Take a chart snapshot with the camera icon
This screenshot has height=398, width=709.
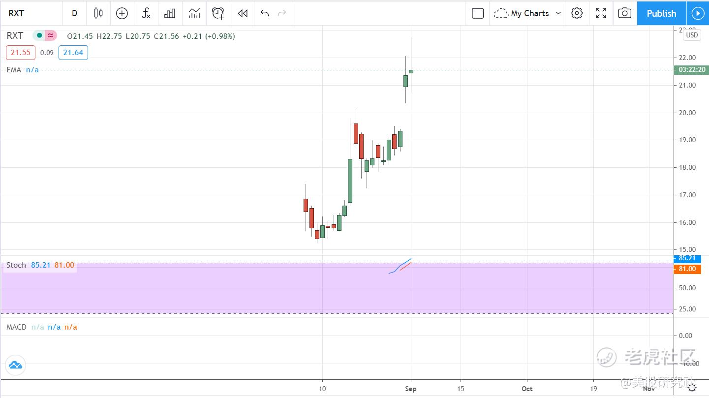[x=625, y=13]
